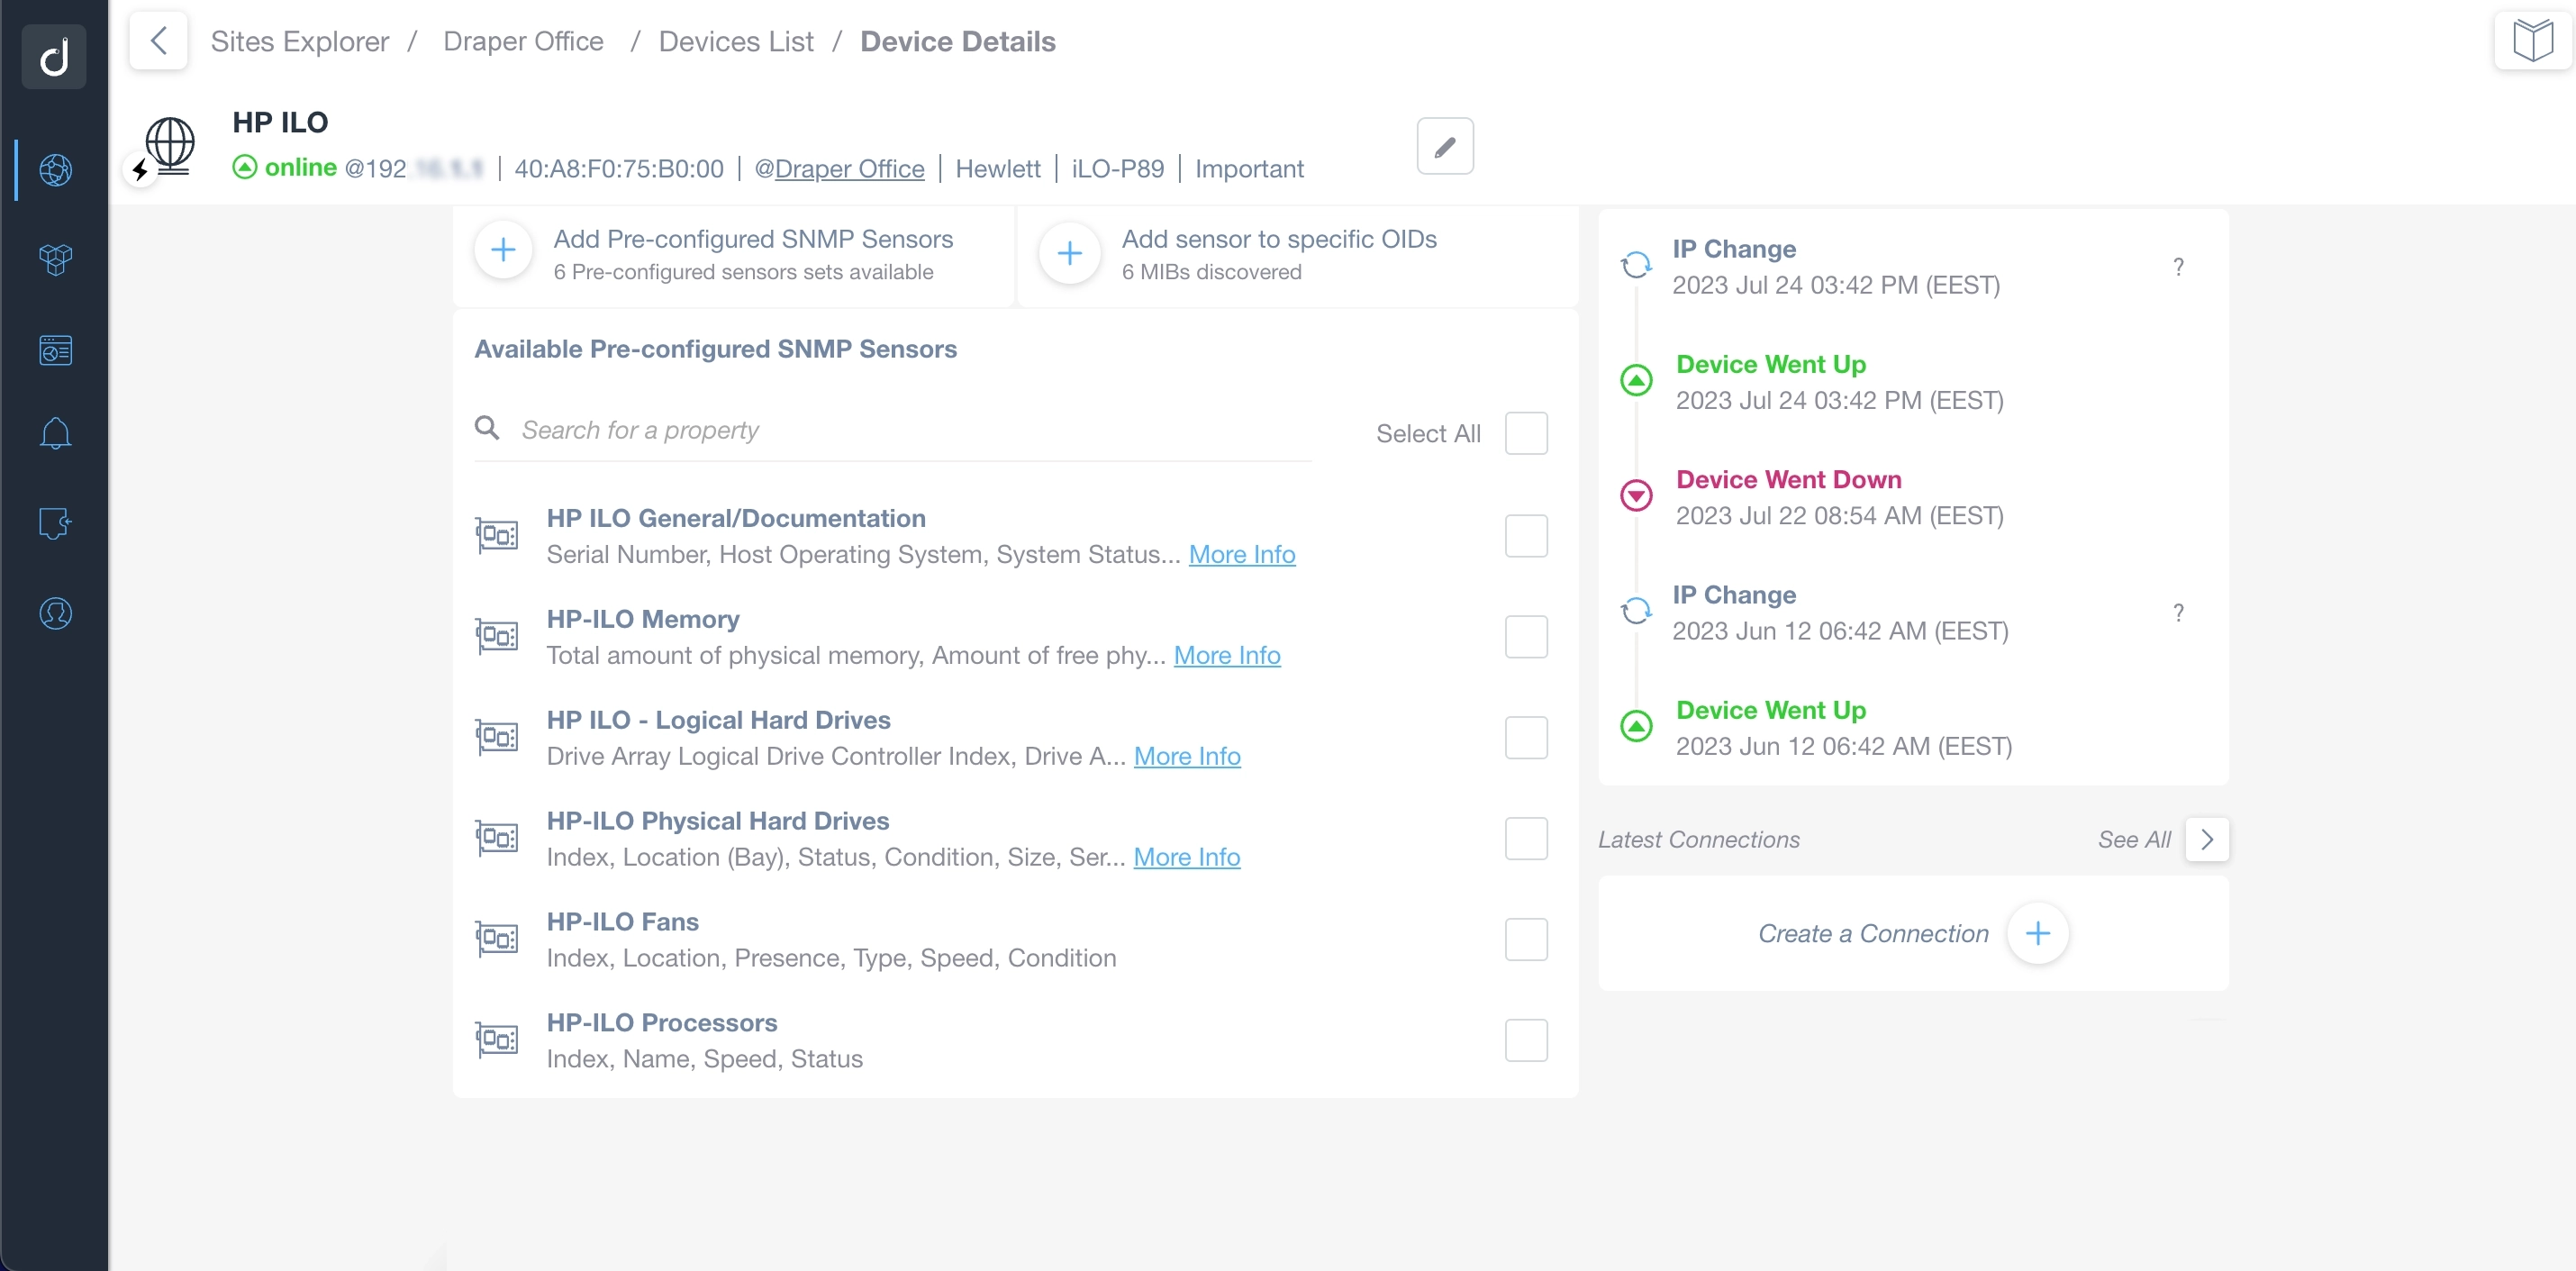The width and height of the screenshot is (2576, 1271).
Task: Open More Info for Logical Hard Drives
Action: point(1187,756)
